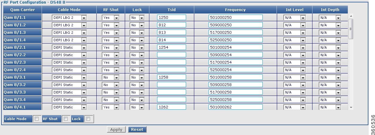
Task: Click the Int Level column header
Action: [294, 10]
